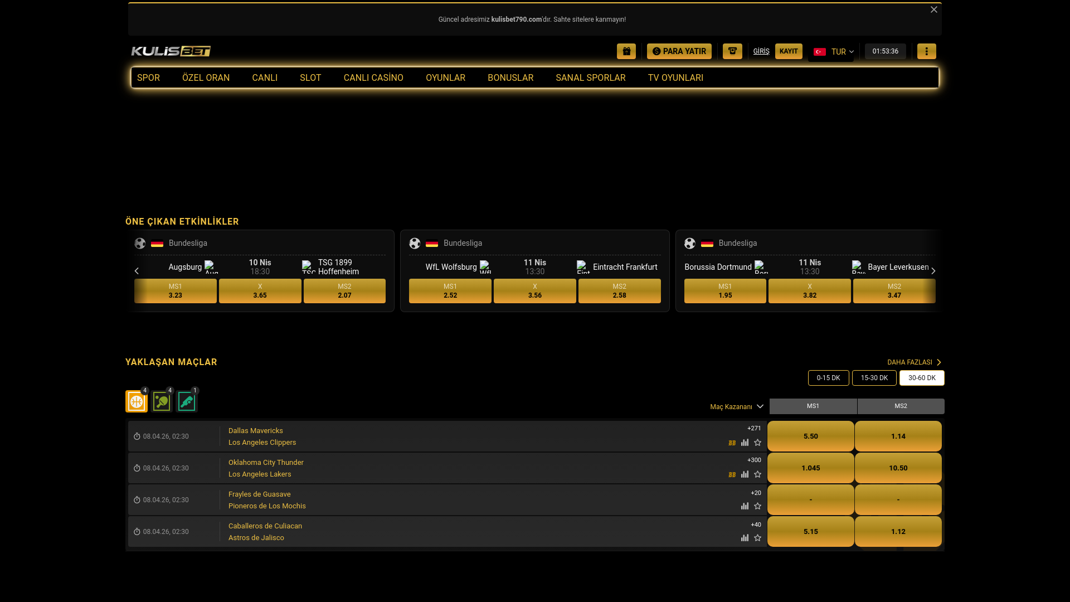The image size is (1070, 602).
Task: Select 1.14 odds for Los Angeles Clippers
Action: [898, 436]
